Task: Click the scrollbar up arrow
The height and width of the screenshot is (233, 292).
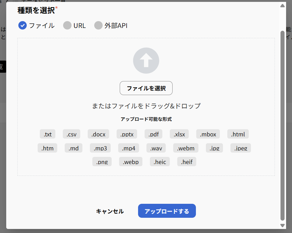Action: (x=282, y=5)
